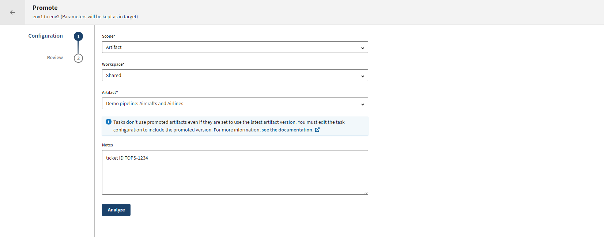Screen dimensions: 604x237
Task: Click the Promote page title
Action: [x=45, y=8]
